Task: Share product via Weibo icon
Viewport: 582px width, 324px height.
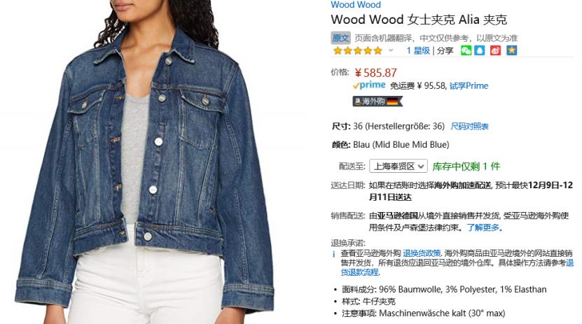Action: [496, 50]
